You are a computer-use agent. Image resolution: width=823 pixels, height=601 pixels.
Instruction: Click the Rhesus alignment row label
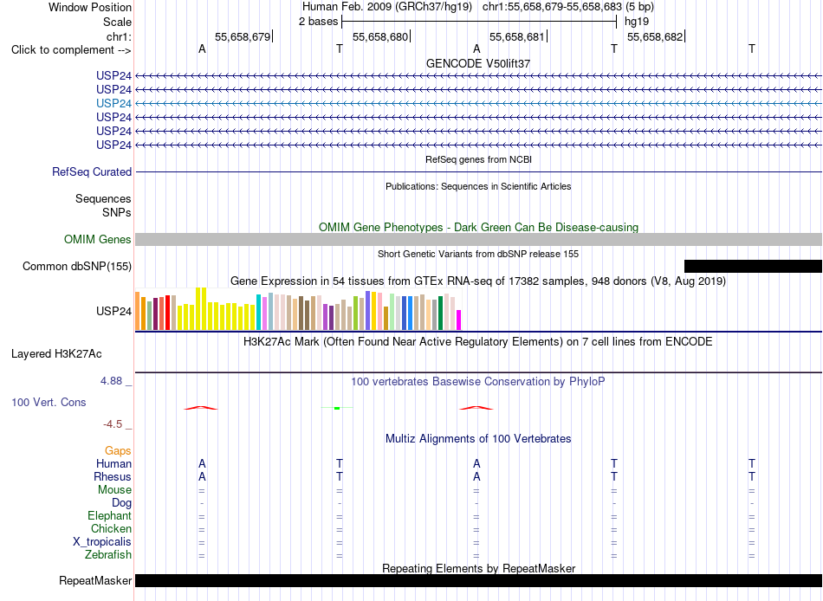(x=113, y=477)
